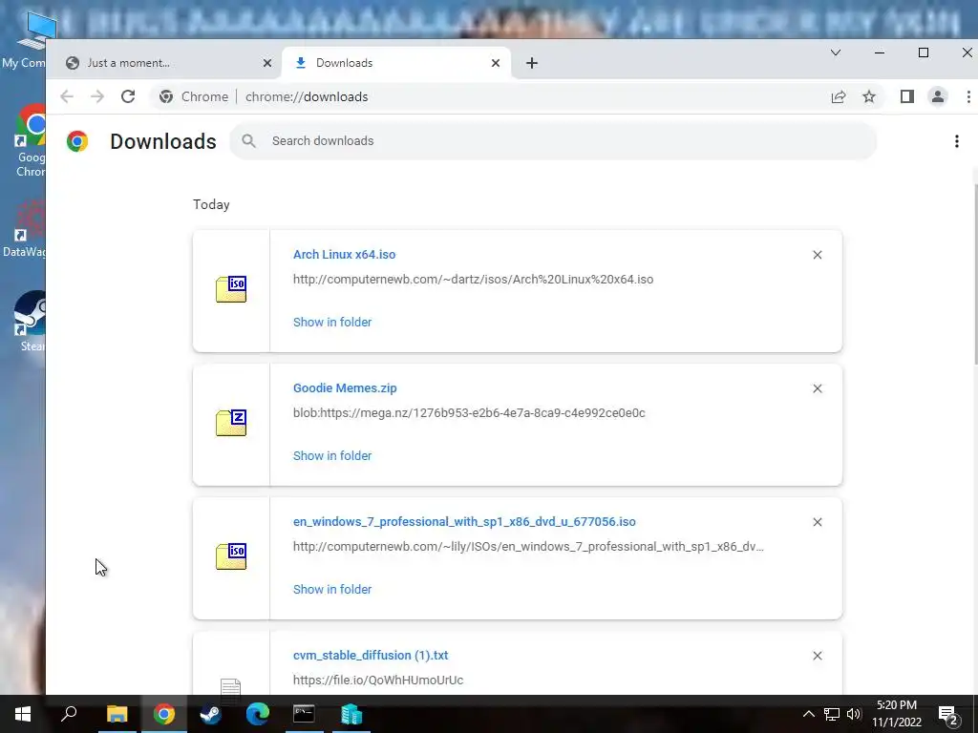Close the Just a moment tab

click(267, 63)
